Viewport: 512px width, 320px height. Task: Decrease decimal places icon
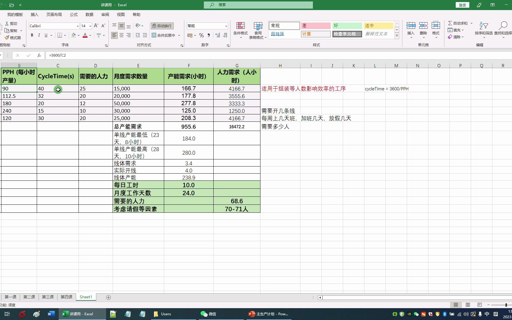(225, 35)
